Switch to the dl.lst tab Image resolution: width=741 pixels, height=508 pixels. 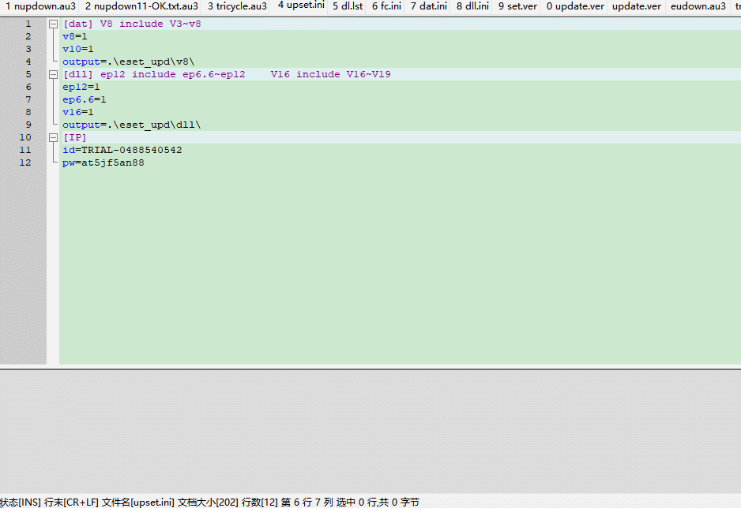348,6
